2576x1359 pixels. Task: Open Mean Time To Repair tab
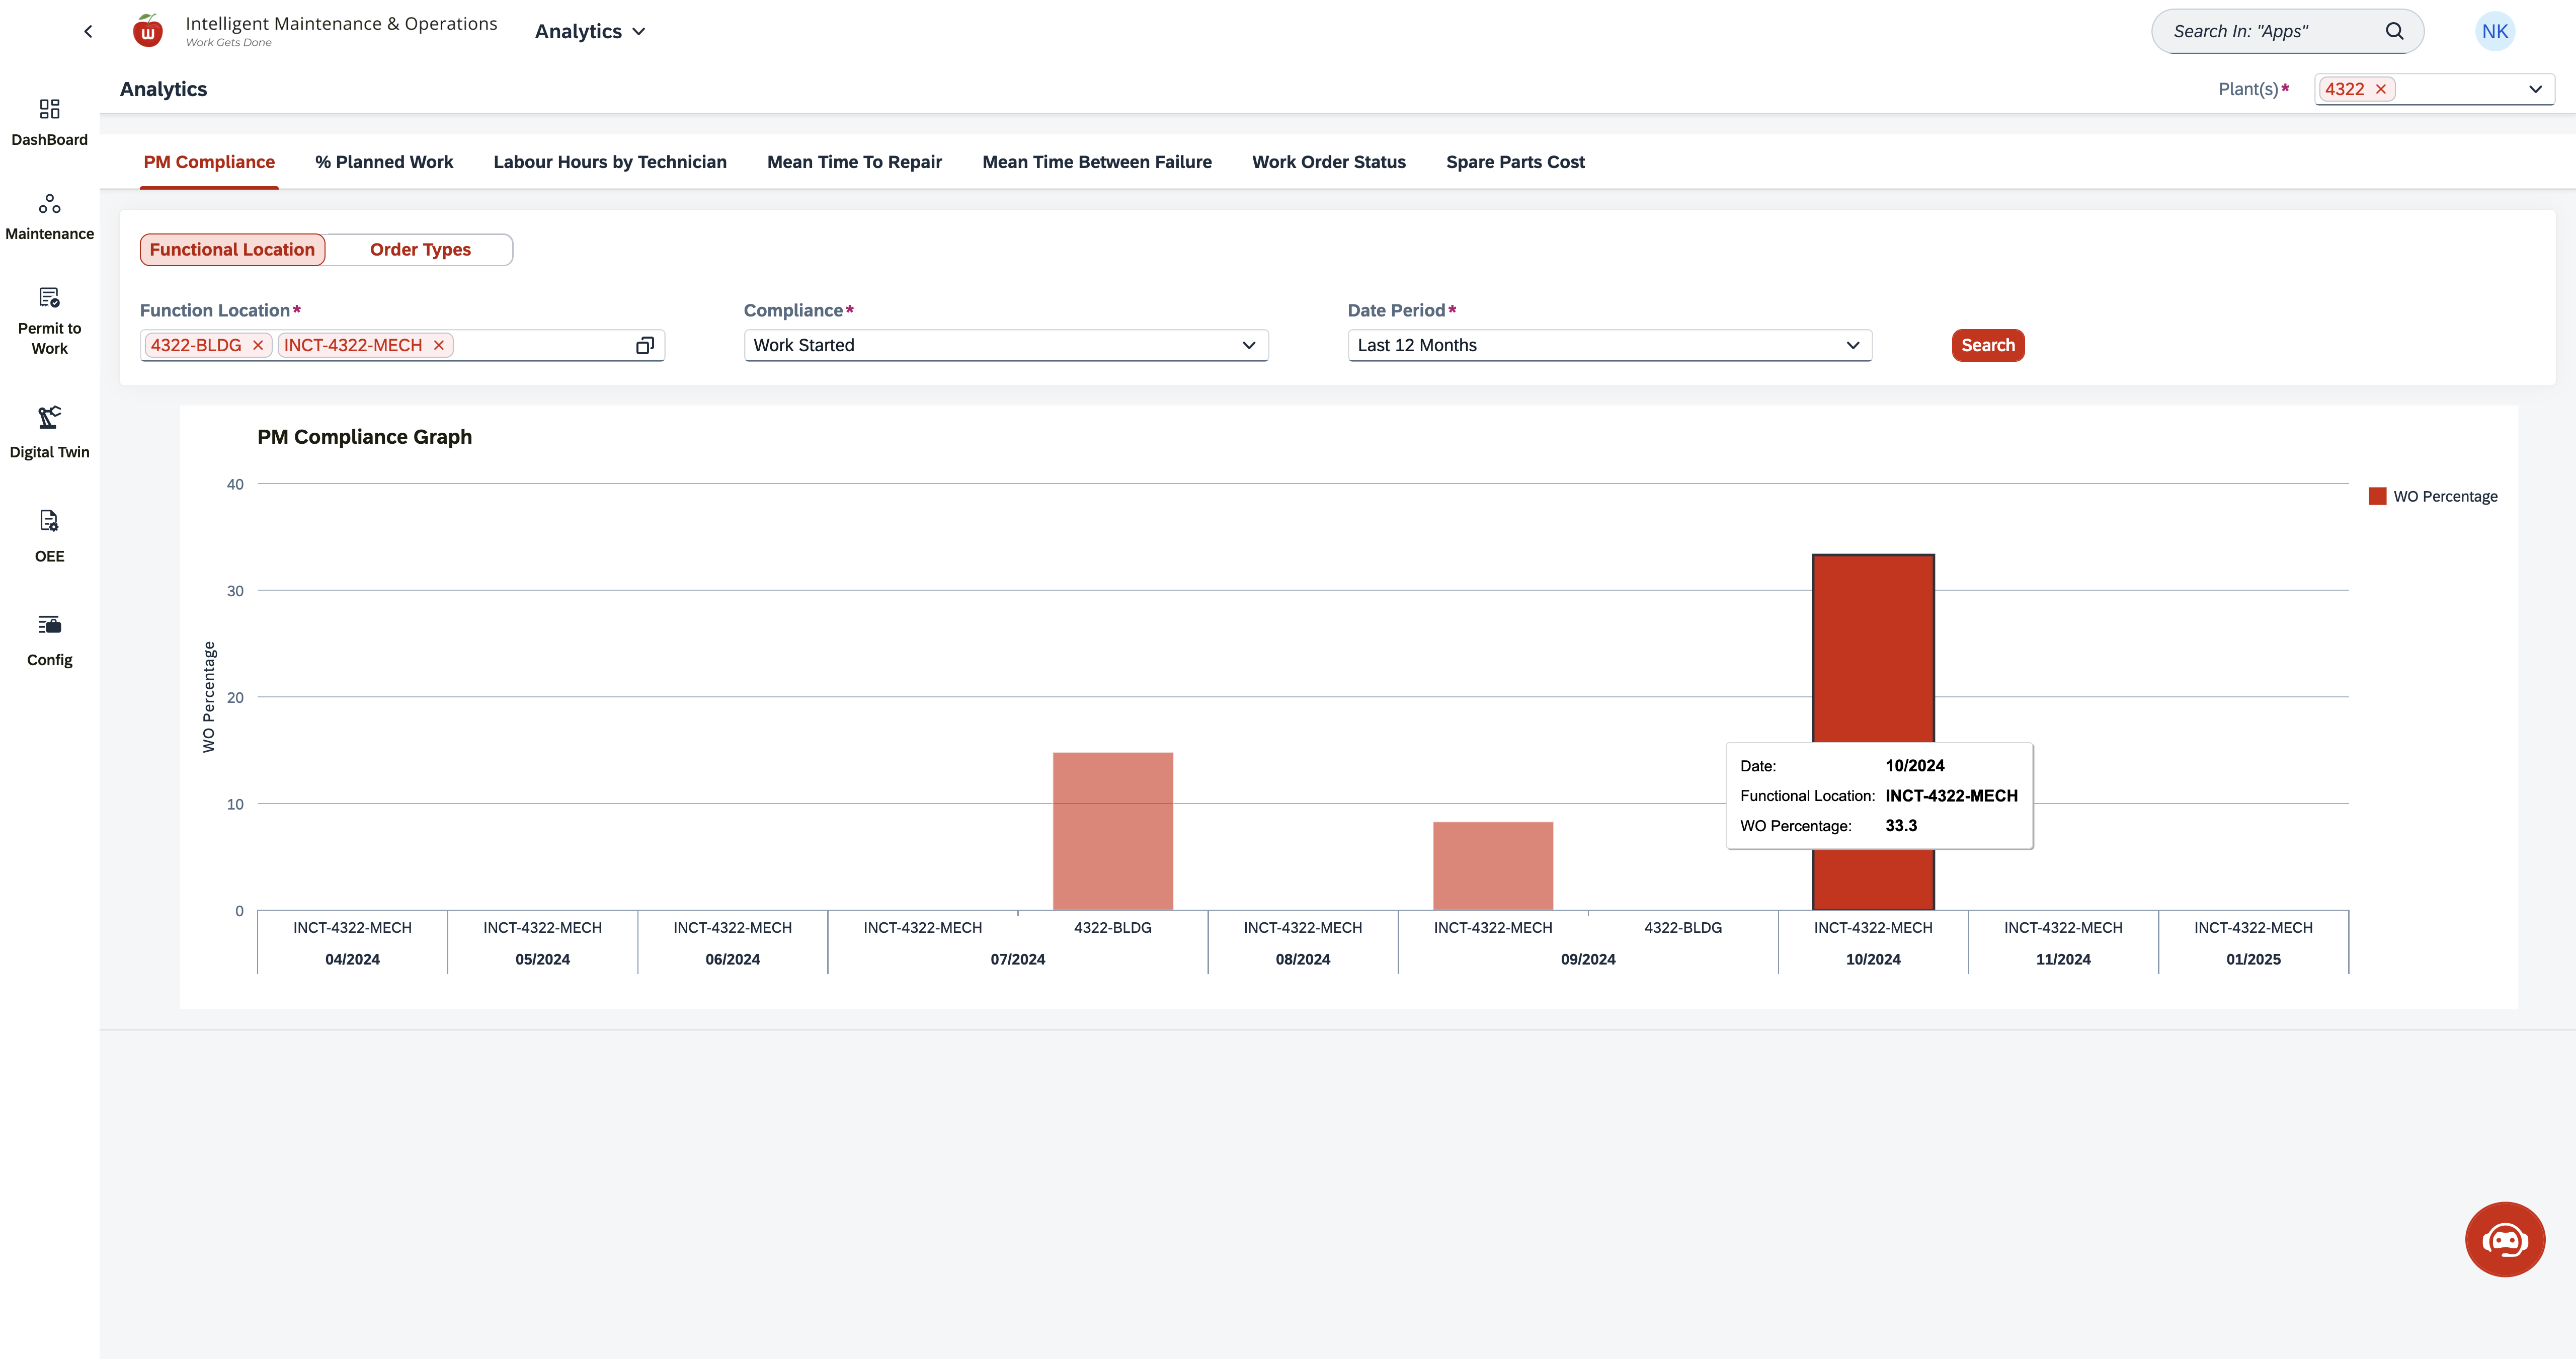pyautogui.click(x=854, y=162)
